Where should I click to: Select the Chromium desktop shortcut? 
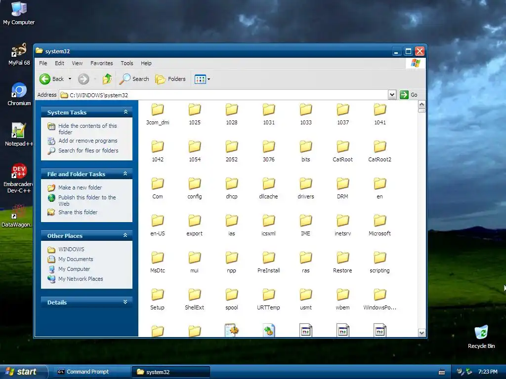[19, 94]
